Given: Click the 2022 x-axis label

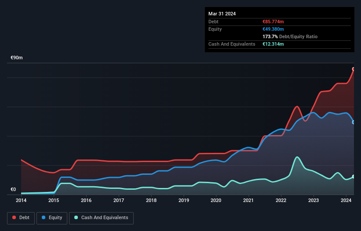Looking at the screenshot, I should pyautogui.click(x=281, y=200).
